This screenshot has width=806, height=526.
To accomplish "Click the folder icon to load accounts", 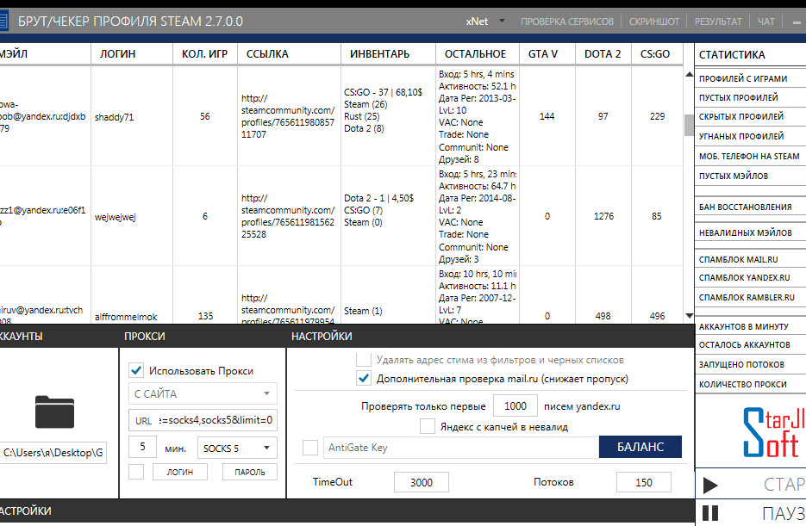I will (x=54, y=412).
